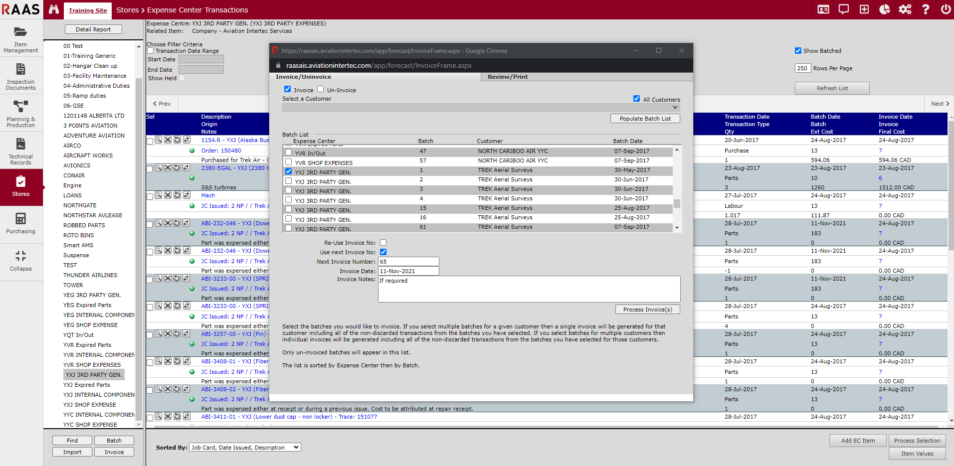Select YVR SHOP EXPENSES in the expense center list
Image resolution: width=954 pixels, height=466 pixels.
click(92, 365)
